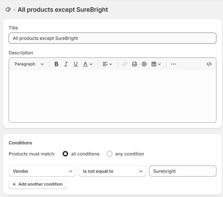Image resolution: width=223 pixels, height=197 pixels.
Task: Insert a video into the description
Action: click(x=144, y=64)
